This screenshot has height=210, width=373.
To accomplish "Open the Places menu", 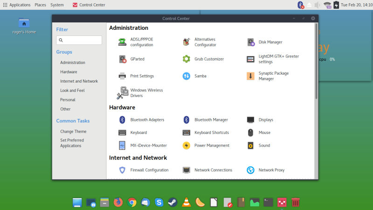I will 40,5.
